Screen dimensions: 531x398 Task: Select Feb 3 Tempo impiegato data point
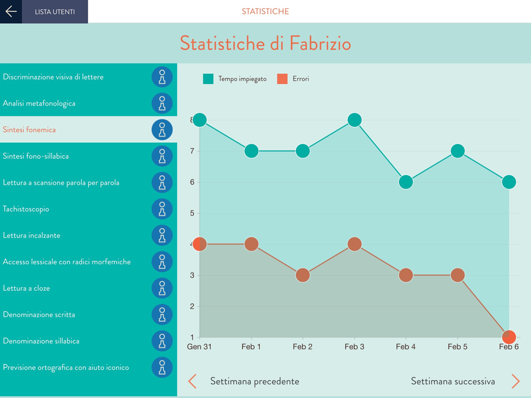(x=355, y=120)
